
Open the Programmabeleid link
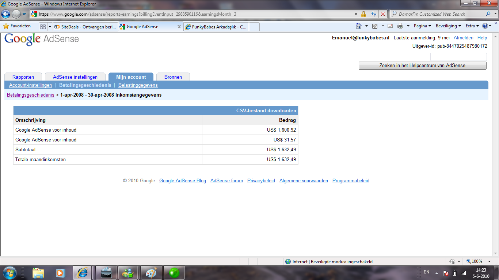pos(351,181)
